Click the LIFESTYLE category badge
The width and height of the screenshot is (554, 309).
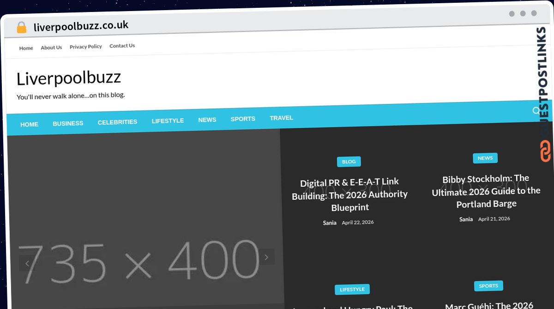click(352, 290)
